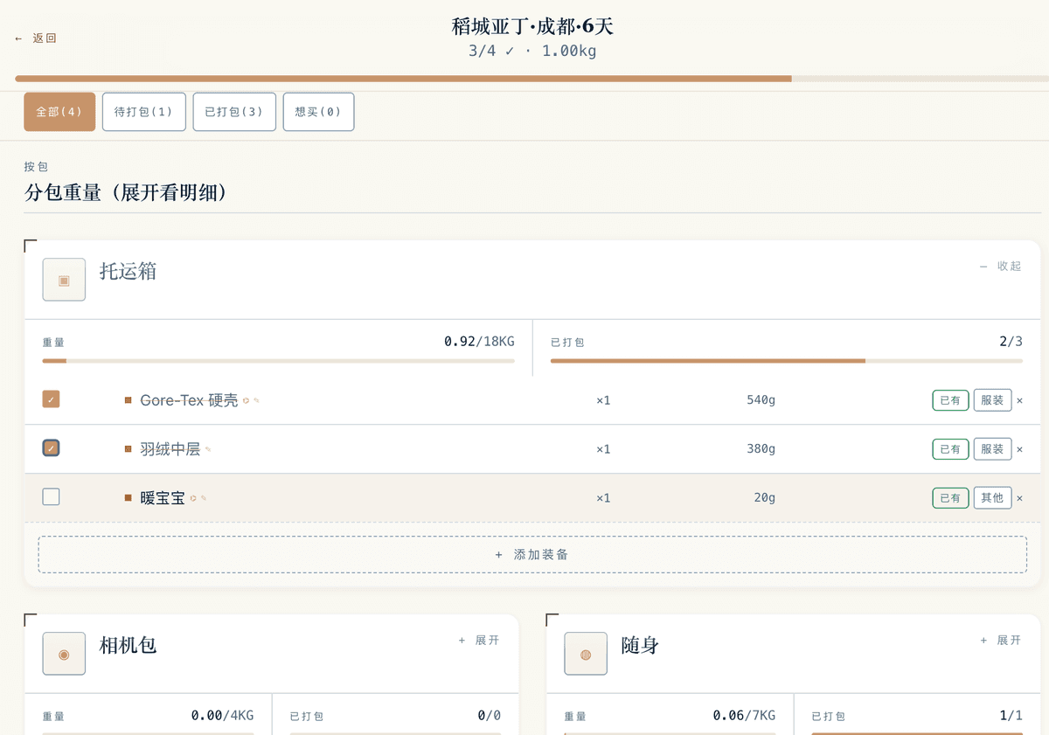Screen dimensions: 1049x735
Task: Expand the 随身 card
Action: [x=1001, y=641]
